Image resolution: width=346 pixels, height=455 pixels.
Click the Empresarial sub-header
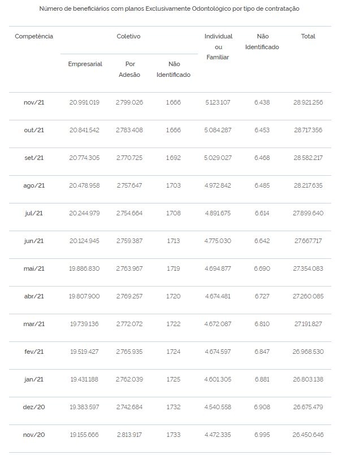tap(85, 64)
